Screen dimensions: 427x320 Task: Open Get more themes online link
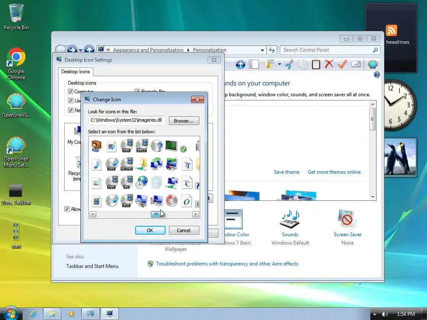pyautogui.click(x=334, y=172)
